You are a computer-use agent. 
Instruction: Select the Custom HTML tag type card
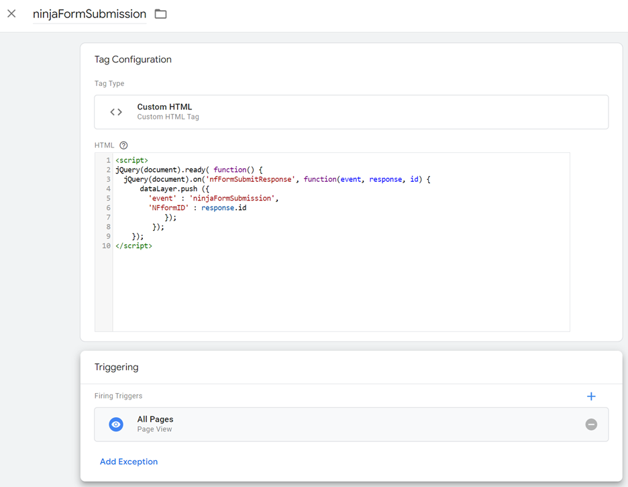pos(351,112)
